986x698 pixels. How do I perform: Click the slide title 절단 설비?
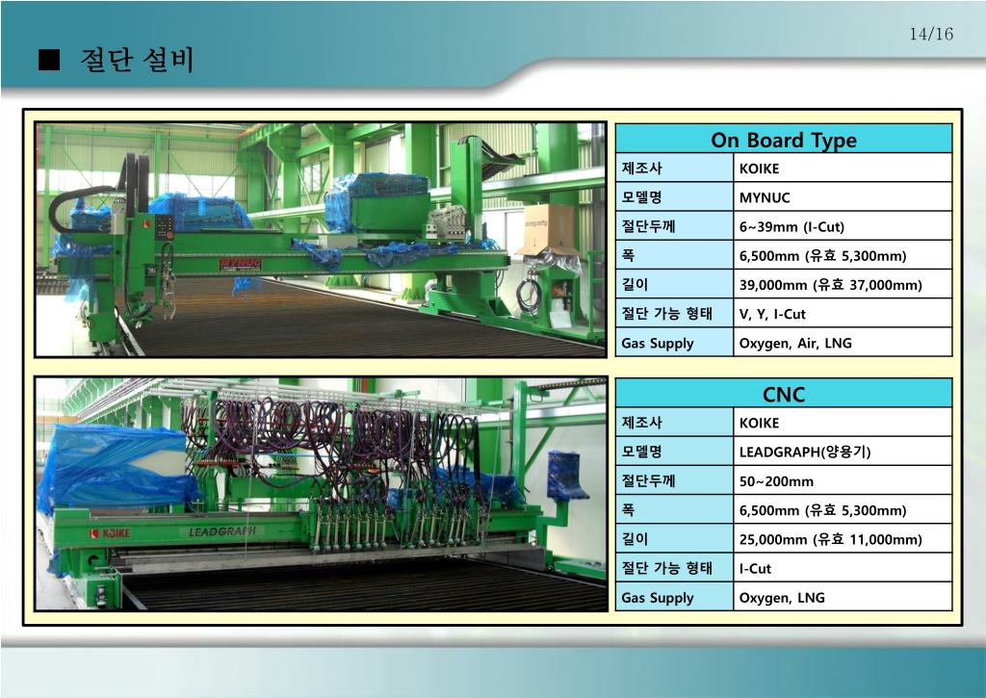click(x=136, y=60)
